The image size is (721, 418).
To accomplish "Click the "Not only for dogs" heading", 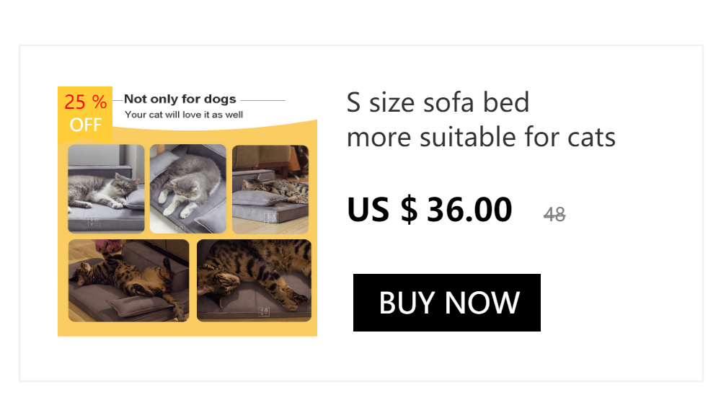I will (x=180, y=99).
